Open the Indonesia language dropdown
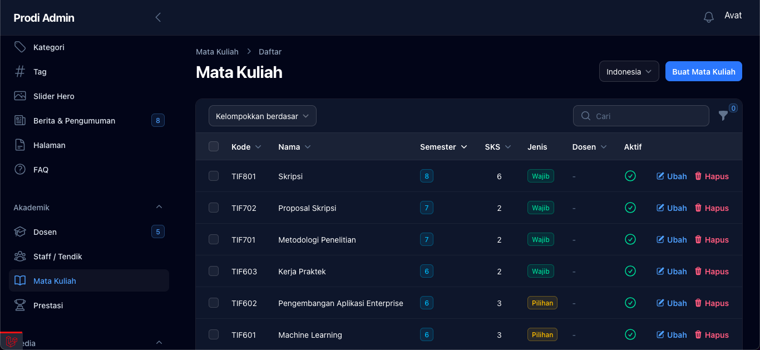This screenshot has width=760, height=350. (629, 72)
